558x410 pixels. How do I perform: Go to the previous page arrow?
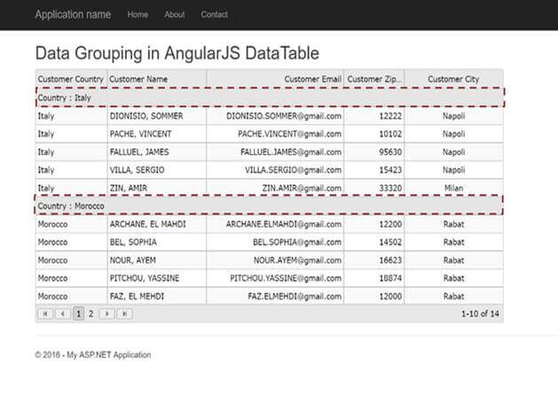[63, 313]
